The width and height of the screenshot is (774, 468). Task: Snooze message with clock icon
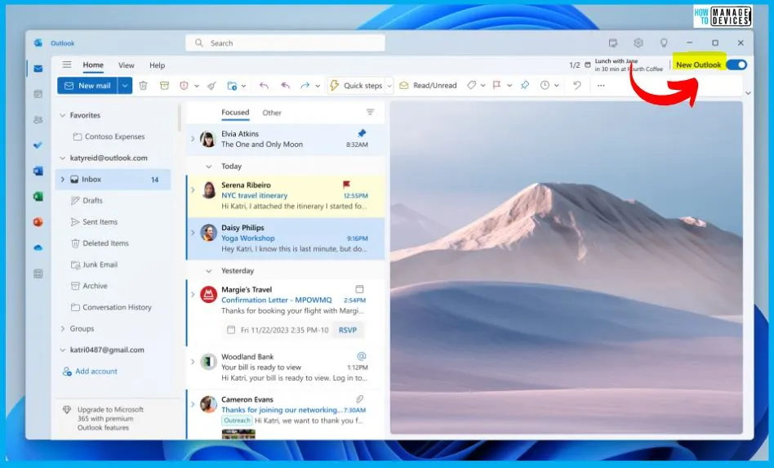[545, 86]
